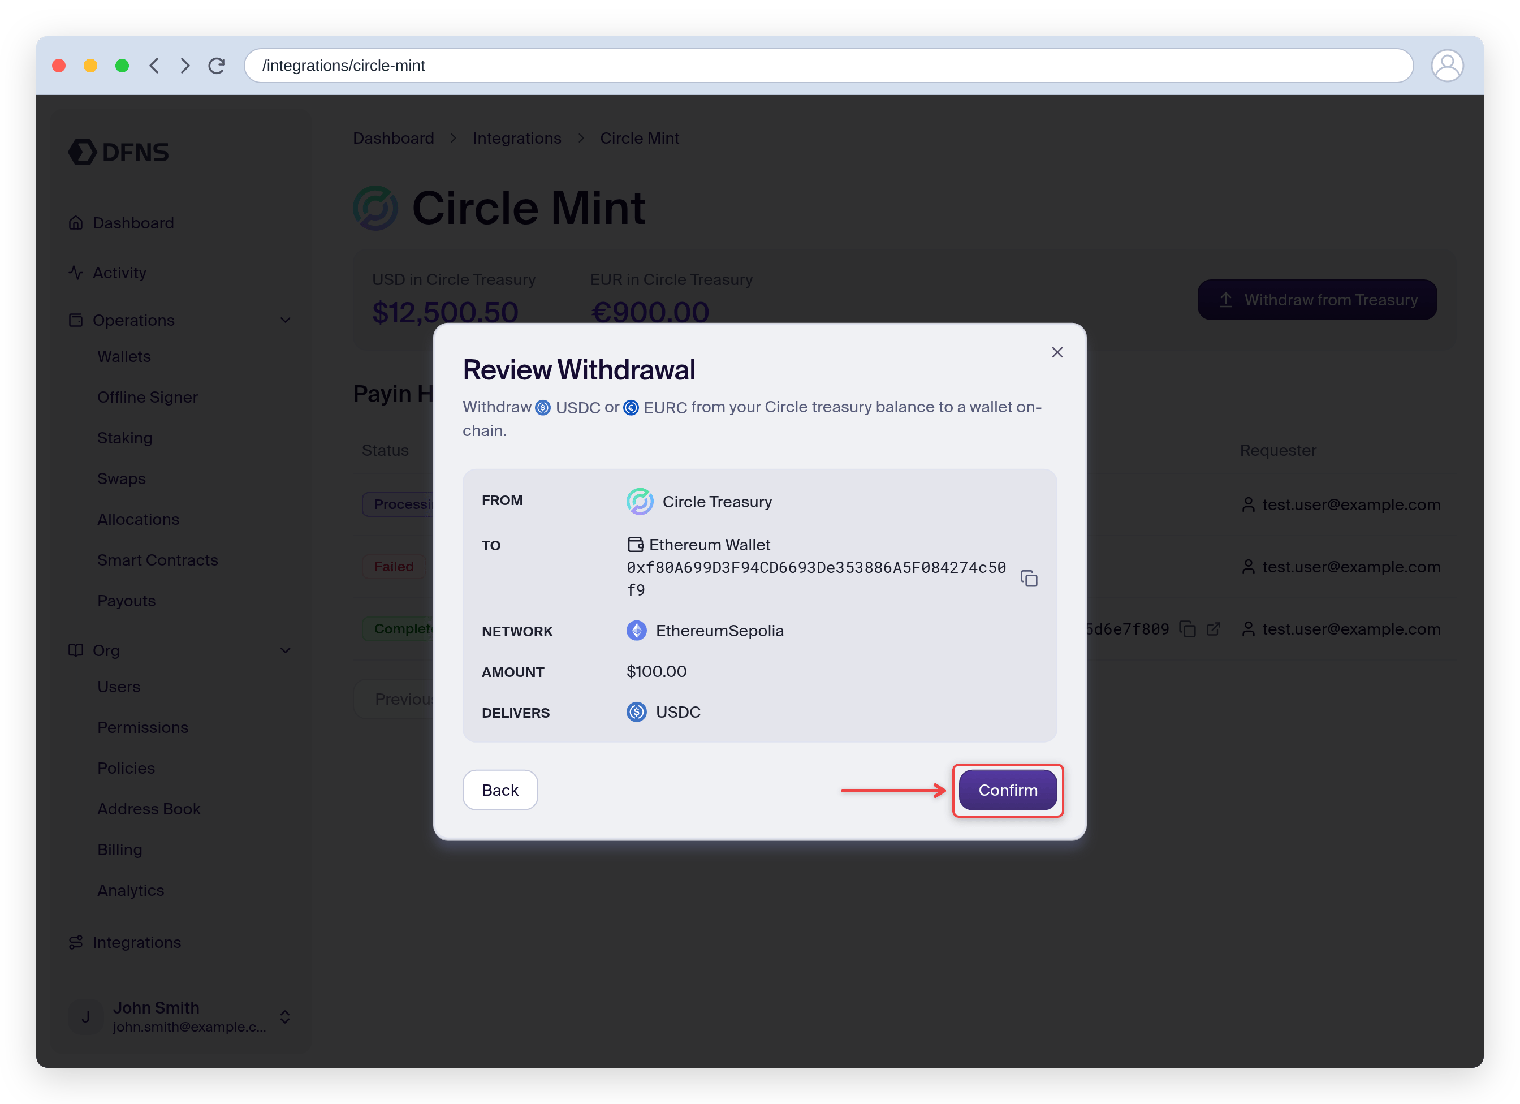This screenshot has width=1520, height=1104.
Task: Click the Requester column header
Action: pos(1278,450)
